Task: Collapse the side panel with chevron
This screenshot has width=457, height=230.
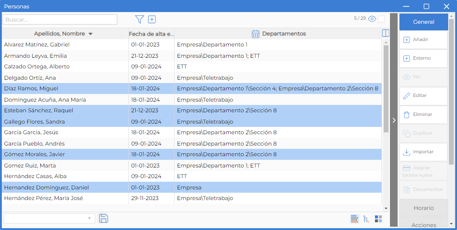Action: click(394, 120)
